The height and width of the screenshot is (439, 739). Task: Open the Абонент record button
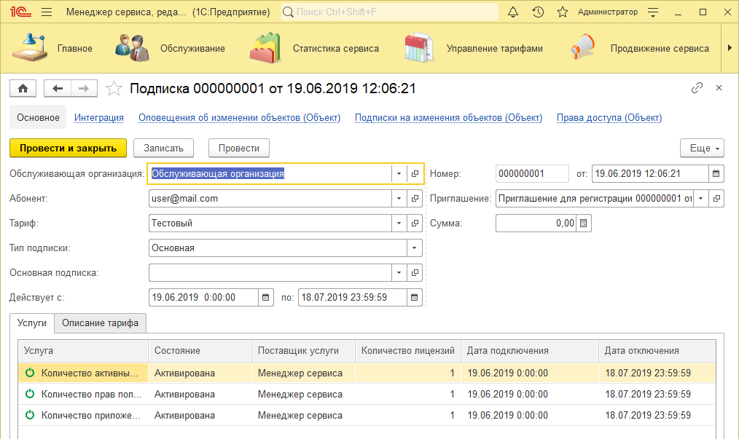(415, 199)
